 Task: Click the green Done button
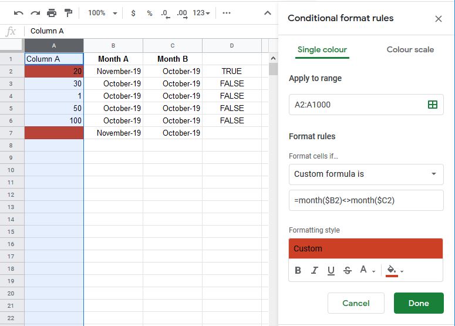tap(419, 303)
